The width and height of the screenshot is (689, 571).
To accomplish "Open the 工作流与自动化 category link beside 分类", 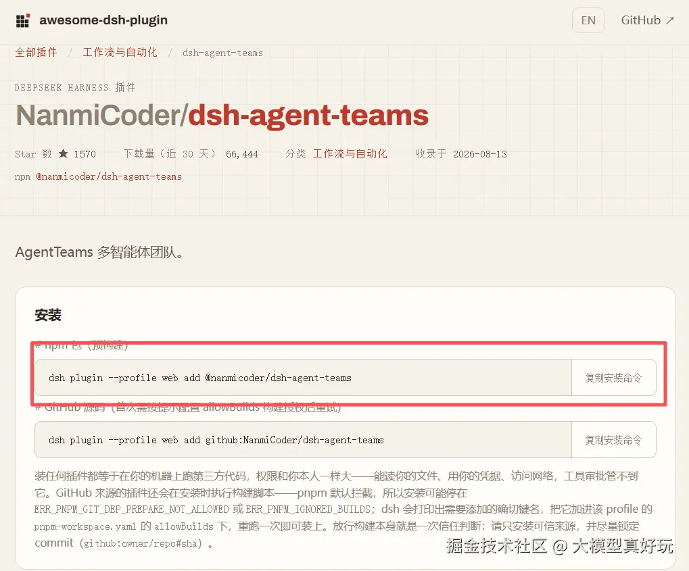I will (x=350, y=154).
